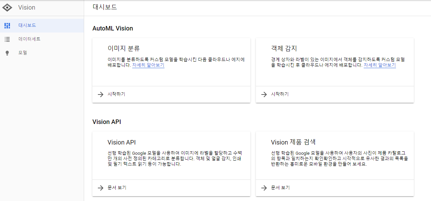Click the arrow icon in 이미지 분류 card

click(x=100, y=95)
